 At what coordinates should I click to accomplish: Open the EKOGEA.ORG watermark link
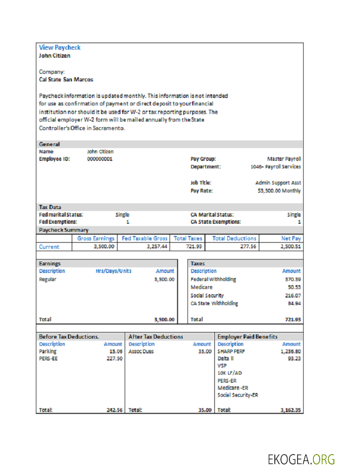(x=301, y=459)
